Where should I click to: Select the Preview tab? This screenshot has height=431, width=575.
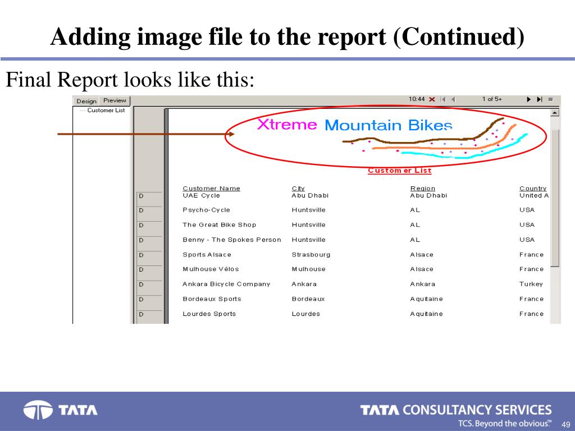[x=115, y=100]
